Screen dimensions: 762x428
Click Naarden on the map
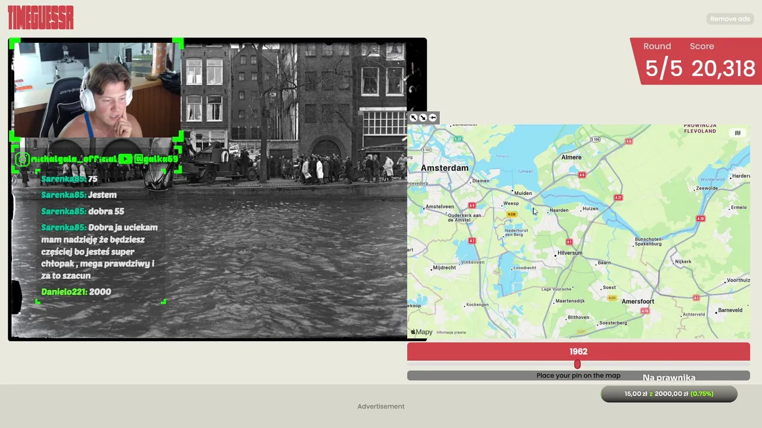(558, 210)
